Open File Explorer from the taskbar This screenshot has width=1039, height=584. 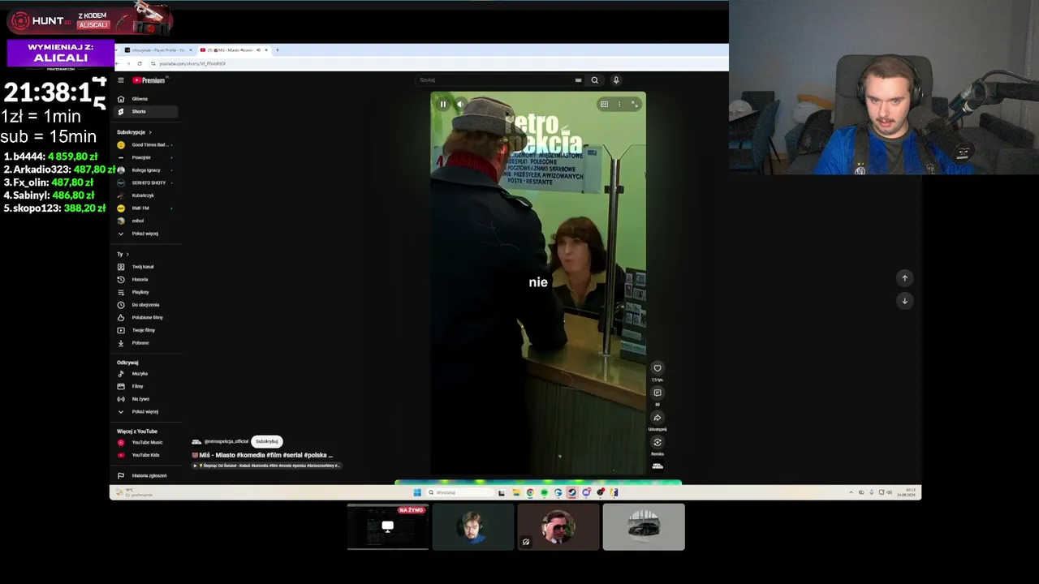[515, 492]
